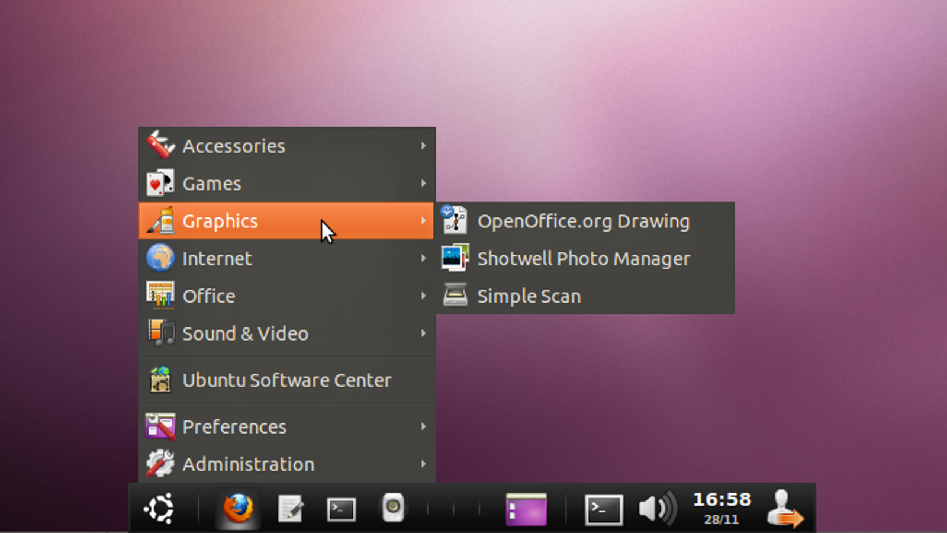
Task: Click the Office chart icon
Action: coord(160,296)
